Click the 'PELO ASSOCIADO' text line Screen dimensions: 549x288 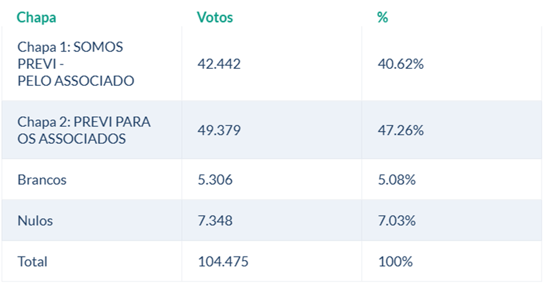[x=76, y=81]
